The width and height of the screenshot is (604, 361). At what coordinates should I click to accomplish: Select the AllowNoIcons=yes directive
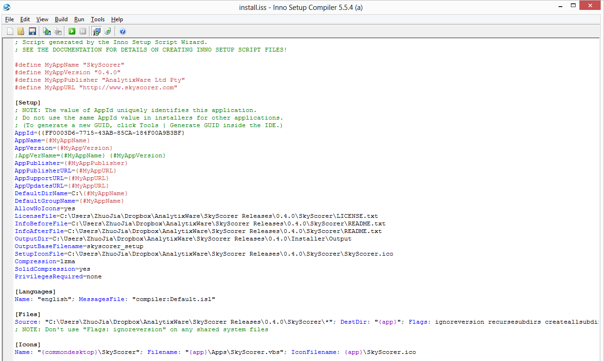tap(44, 208)
